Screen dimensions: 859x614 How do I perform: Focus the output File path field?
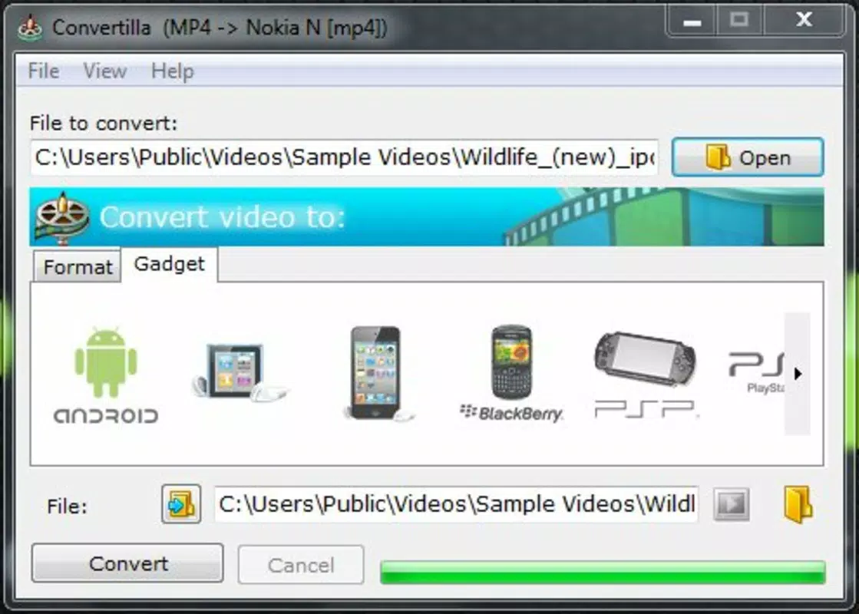coord(456,504)
